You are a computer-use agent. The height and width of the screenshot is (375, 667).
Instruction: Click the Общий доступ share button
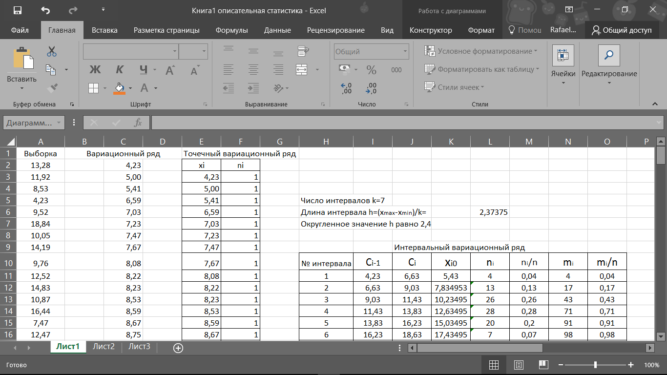pyautogui.click(x=621, y=30)
